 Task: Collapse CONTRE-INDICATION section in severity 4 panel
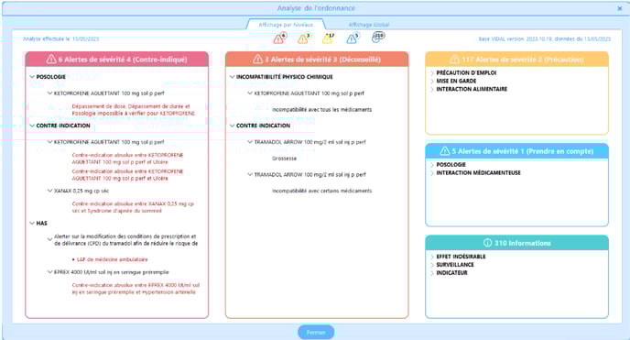[32, 126]
